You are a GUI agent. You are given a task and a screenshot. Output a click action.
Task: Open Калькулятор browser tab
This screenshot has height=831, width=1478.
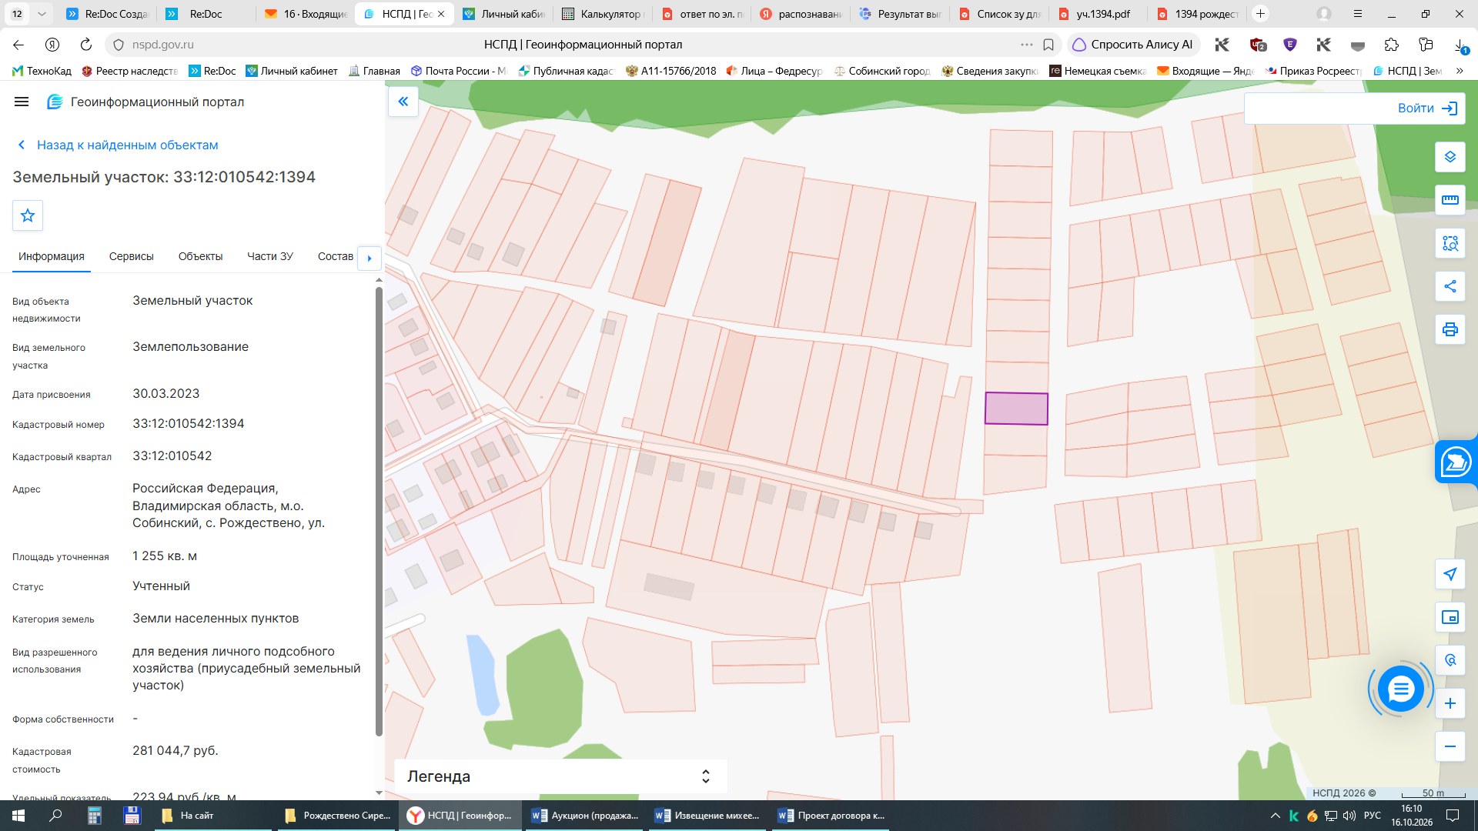point(604,14)
